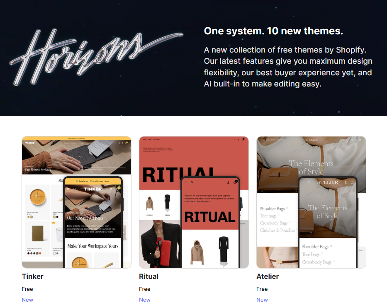Image resolution: width=387 pixels, height=307 pixels.
Task: Click the New tag under Tinker
Action: coord(27,300)
